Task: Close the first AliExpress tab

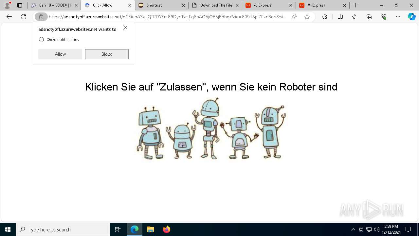Action: click(291, 5)
